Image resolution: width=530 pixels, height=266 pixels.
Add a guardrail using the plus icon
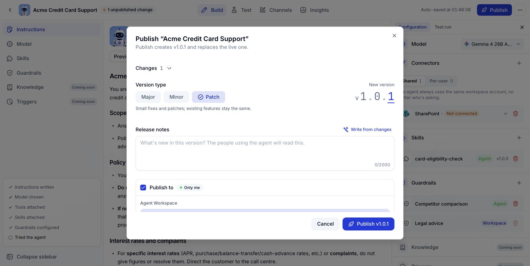[x=519, y=183]
